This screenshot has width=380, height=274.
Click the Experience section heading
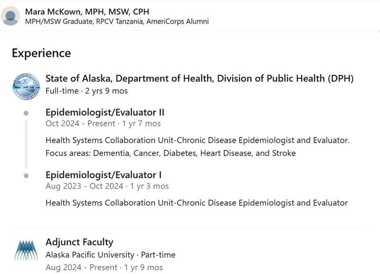tap(41, 53)
